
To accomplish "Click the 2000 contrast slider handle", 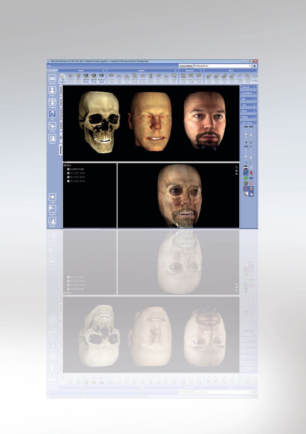I will click(246, 134).
